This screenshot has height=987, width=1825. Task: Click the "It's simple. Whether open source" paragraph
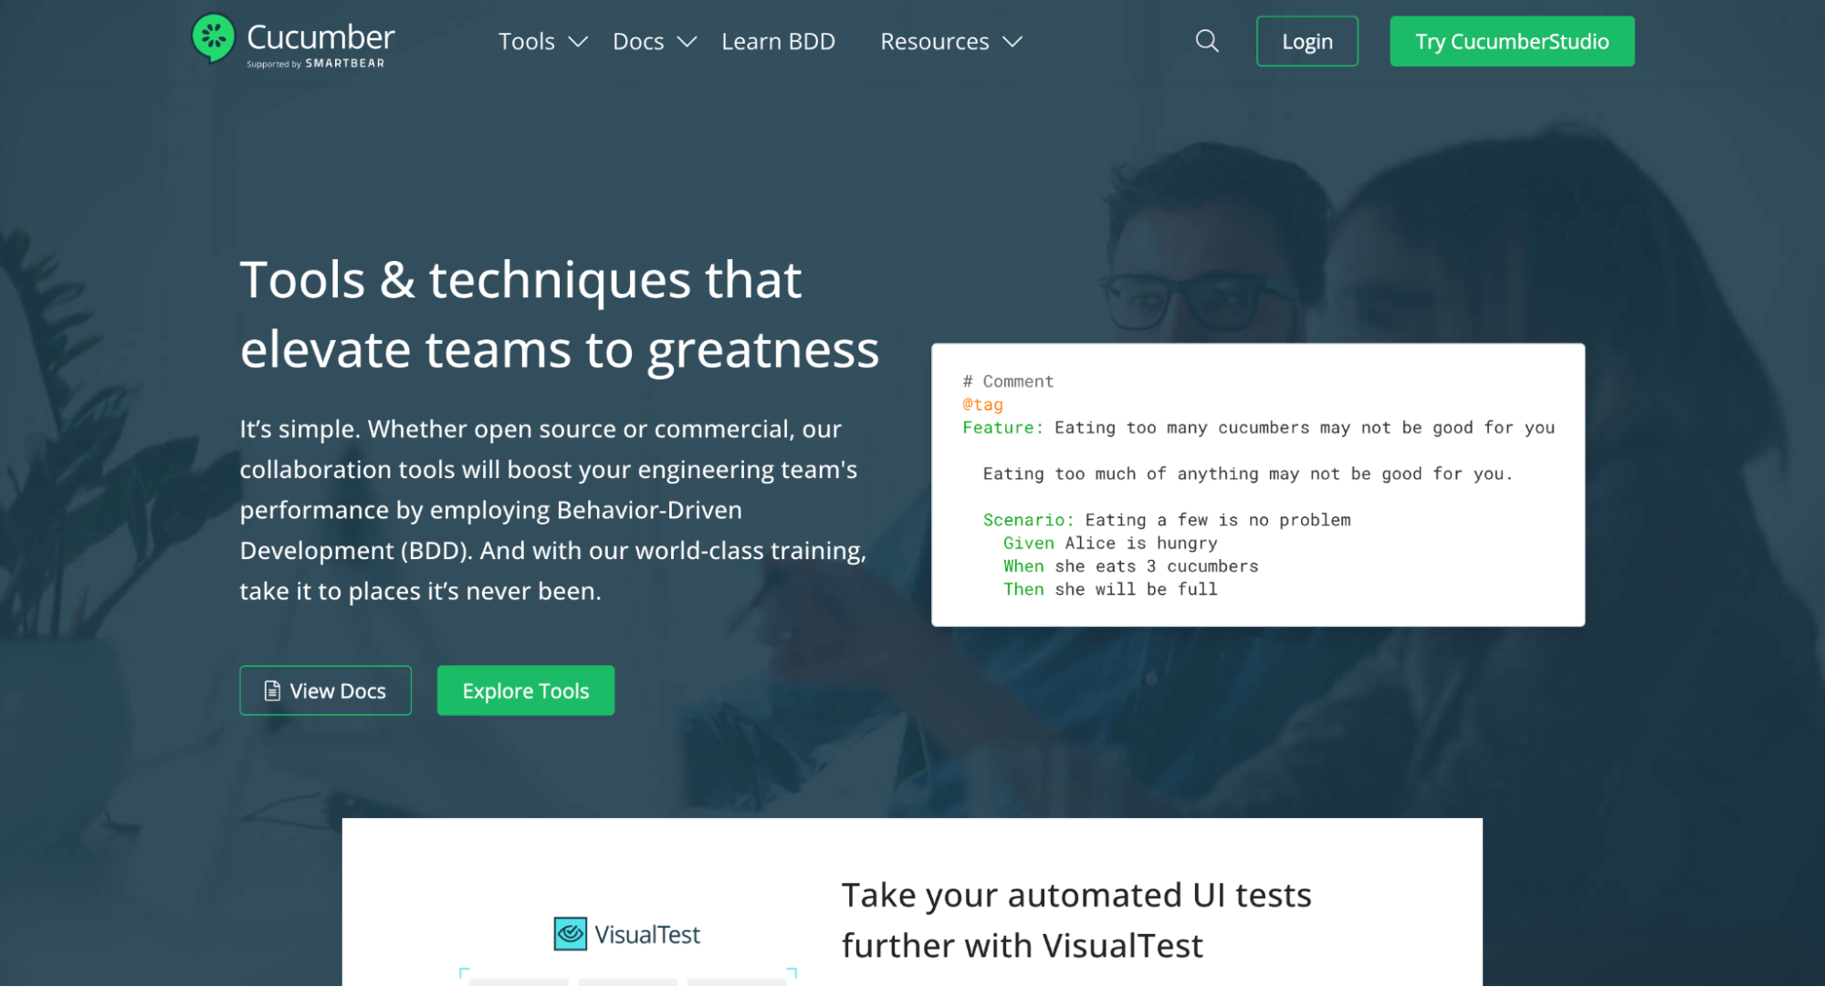click(x=553, y=510)
